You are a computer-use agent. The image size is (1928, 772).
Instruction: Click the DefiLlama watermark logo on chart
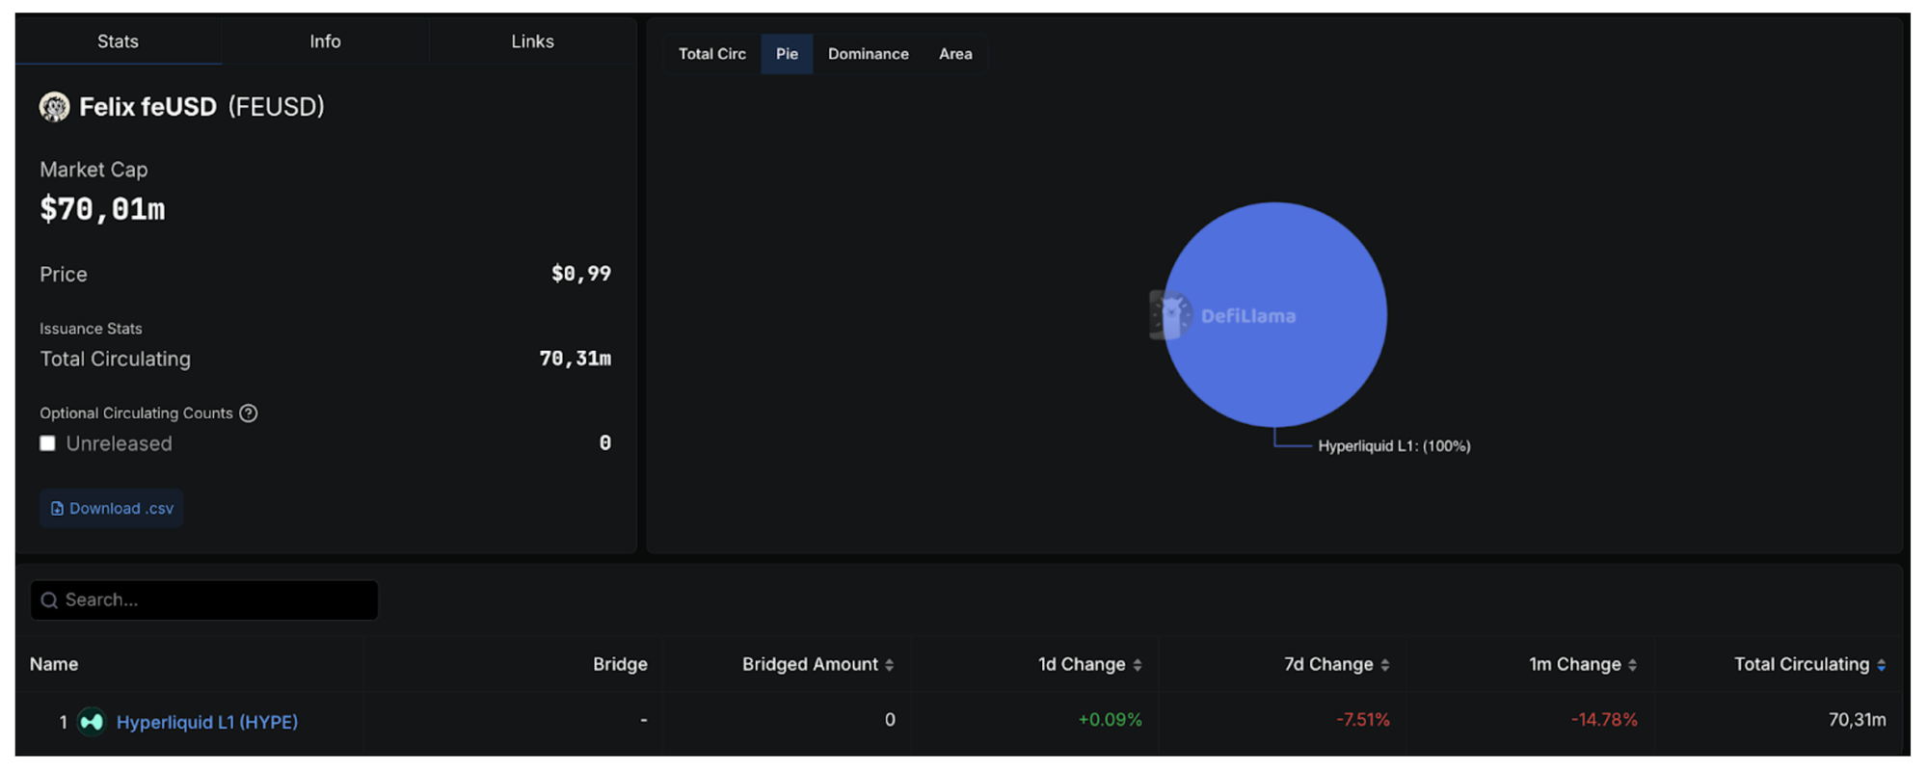1171,315
